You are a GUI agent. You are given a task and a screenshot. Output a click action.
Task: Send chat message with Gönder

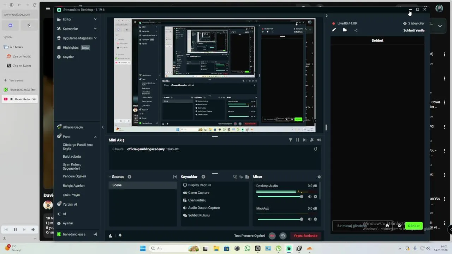[414, 226]
